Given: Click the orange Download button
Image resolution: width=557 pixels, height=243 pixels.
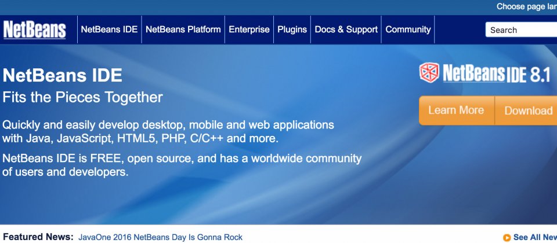Looking at the screenshot, I should [526, 111].
